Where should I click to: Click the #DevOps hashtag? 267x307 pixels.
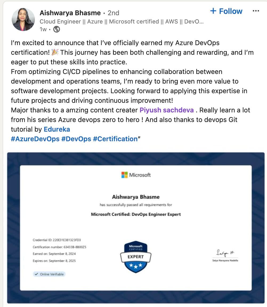point(76,139)
